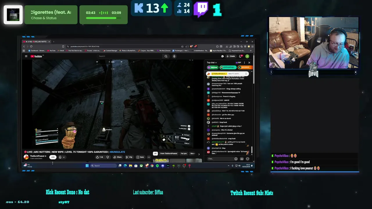Click the Create button
The height and width of the screenshot is (209, 372).
pos(231,56)
